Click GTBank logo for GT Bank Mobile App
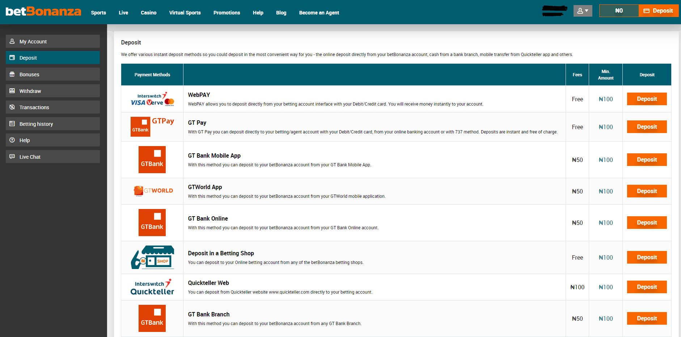This screenshot has height=337, width=681. tap(152, 159)
